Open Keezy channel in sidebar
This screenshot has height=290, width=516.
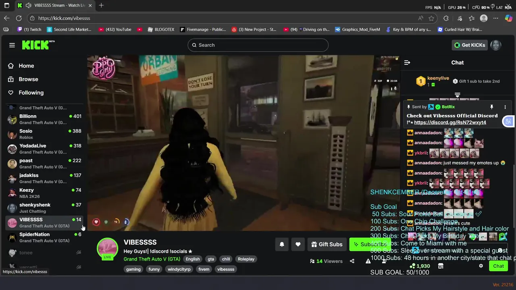coord(44,193)
